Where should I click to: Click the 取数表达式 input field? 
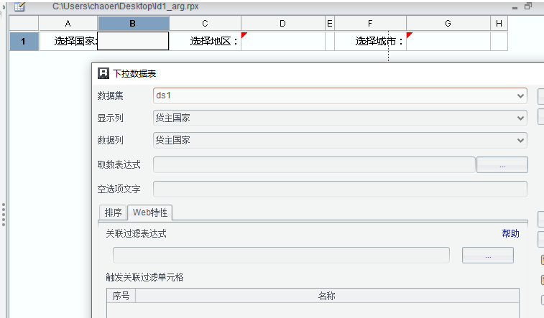(x=314, y=164)
